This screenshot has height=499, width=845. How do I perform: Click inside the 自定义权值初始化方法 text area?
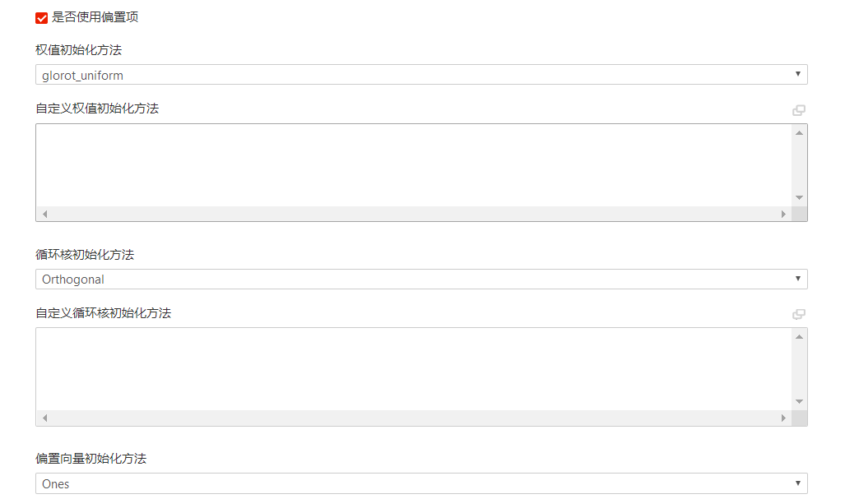click(414, 165)
